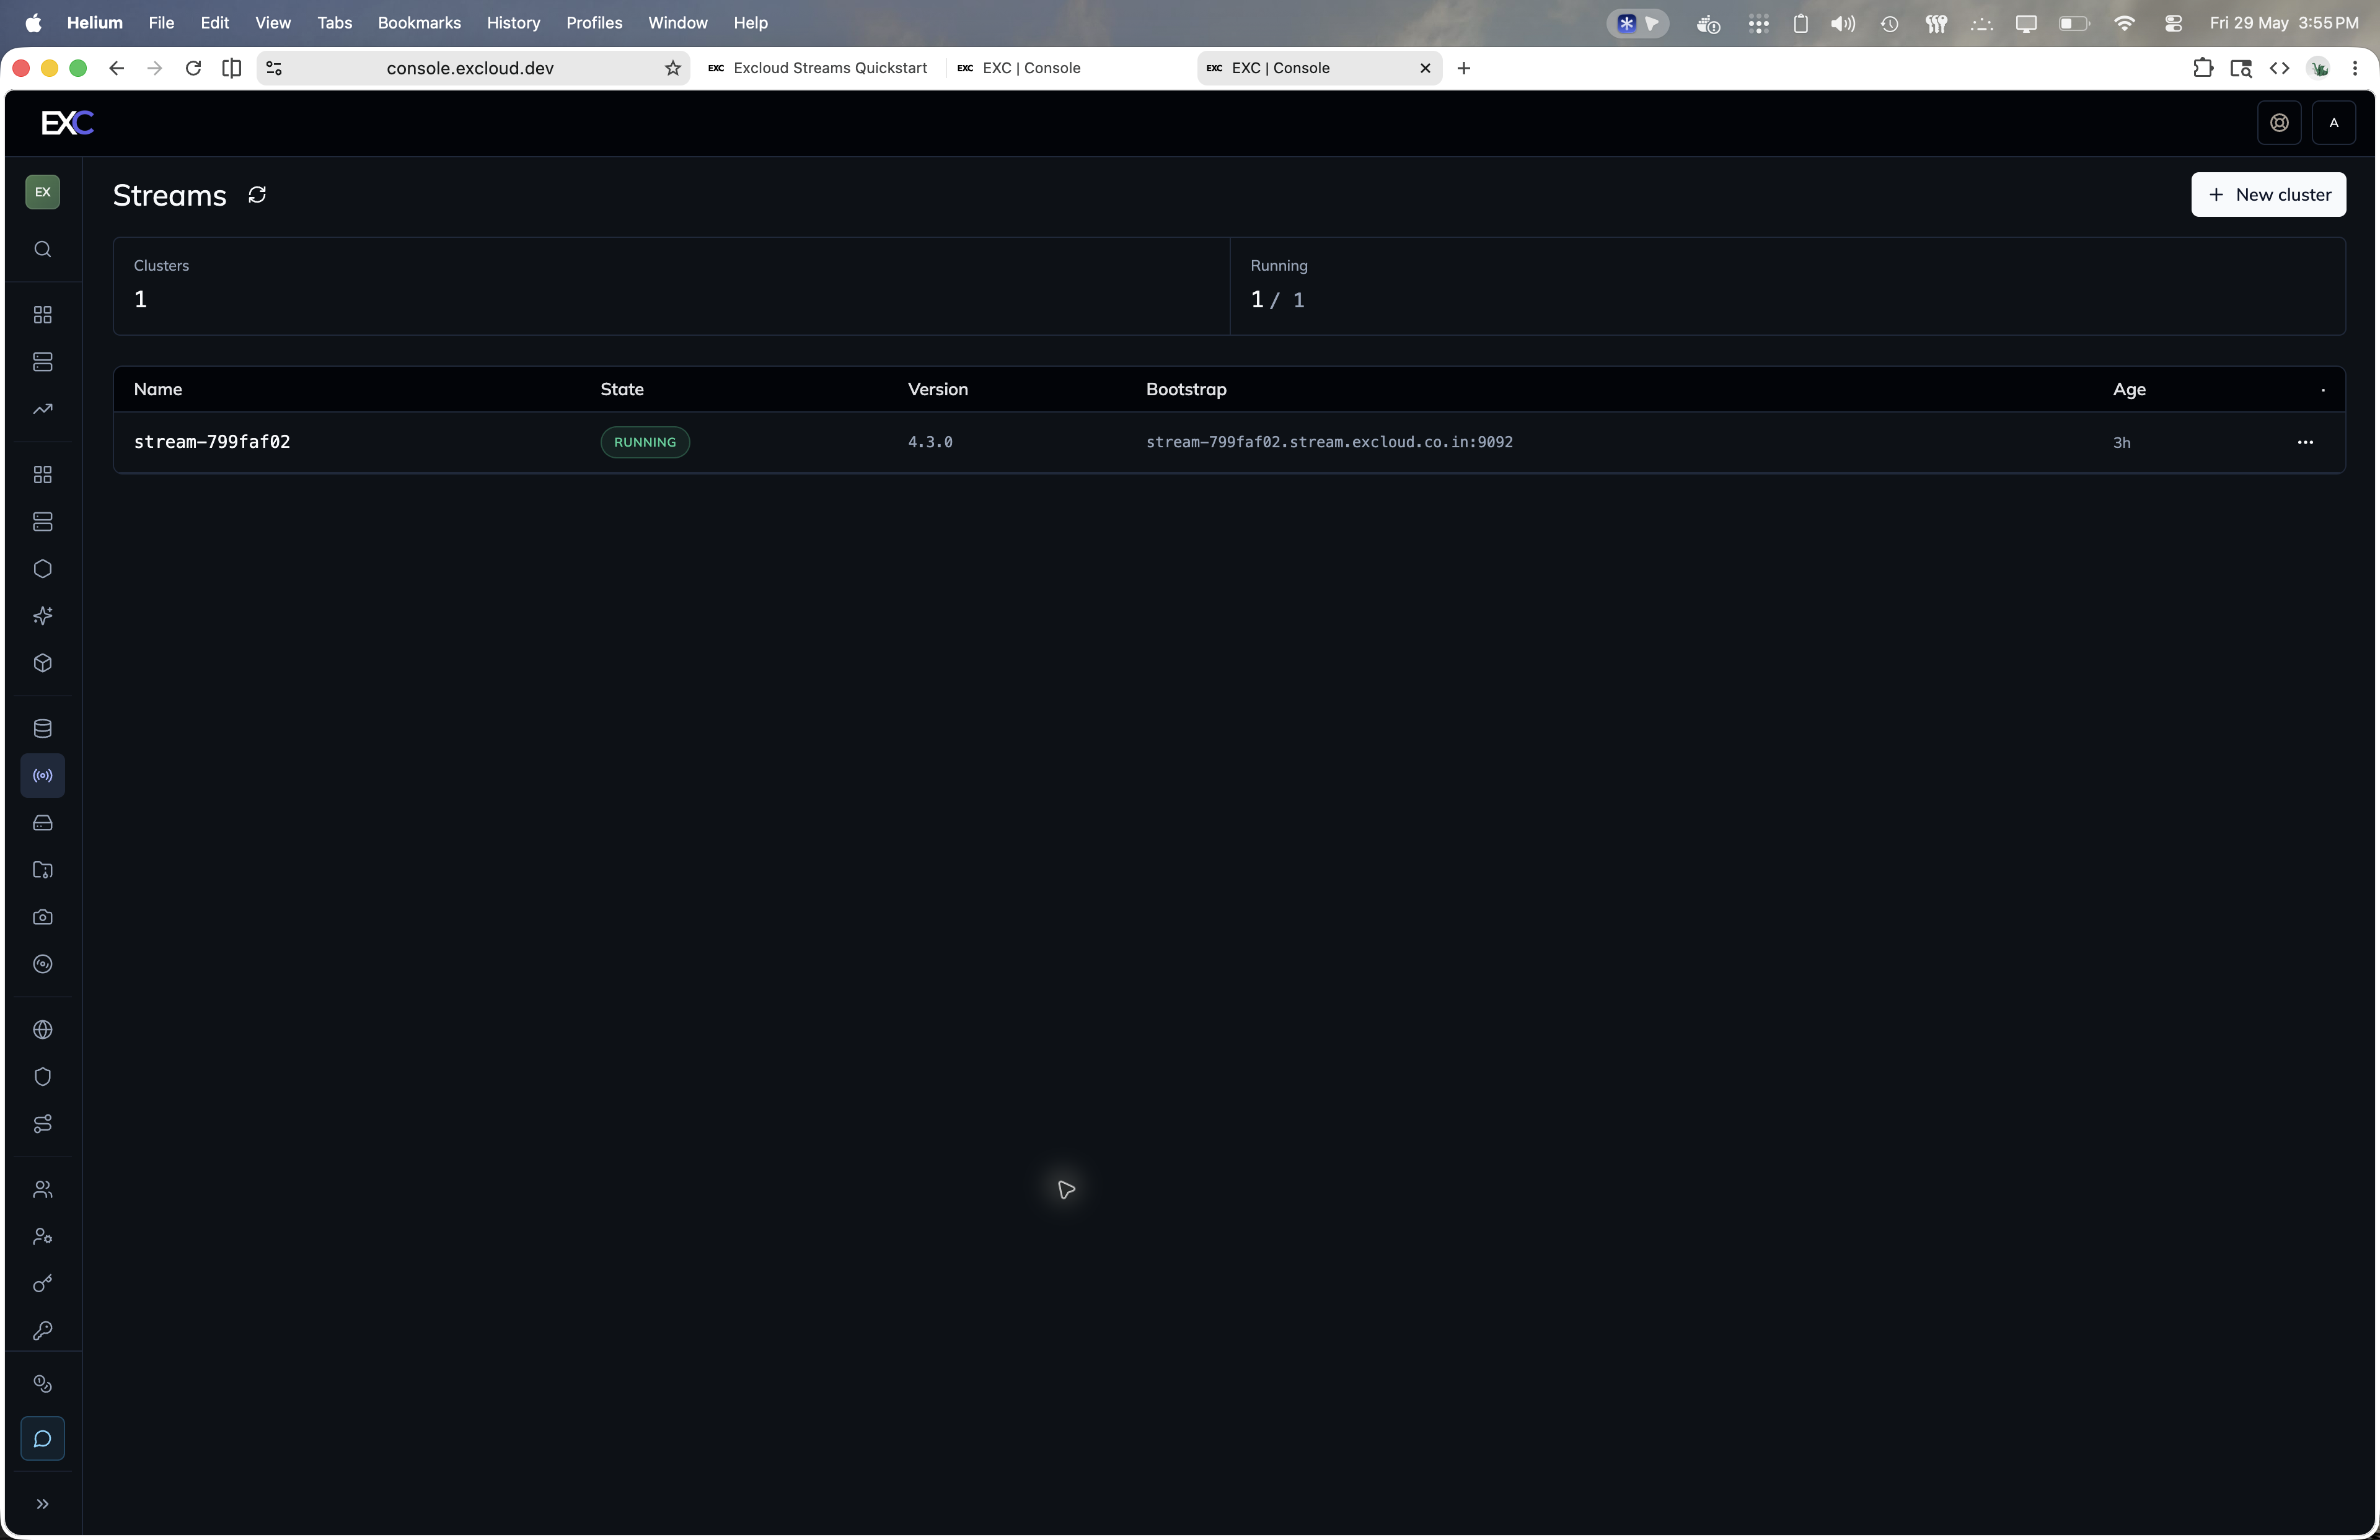This screenshot has width=2380, height=1540.
Task: Click version value 4.3.0
Action: tap(930, 442)
